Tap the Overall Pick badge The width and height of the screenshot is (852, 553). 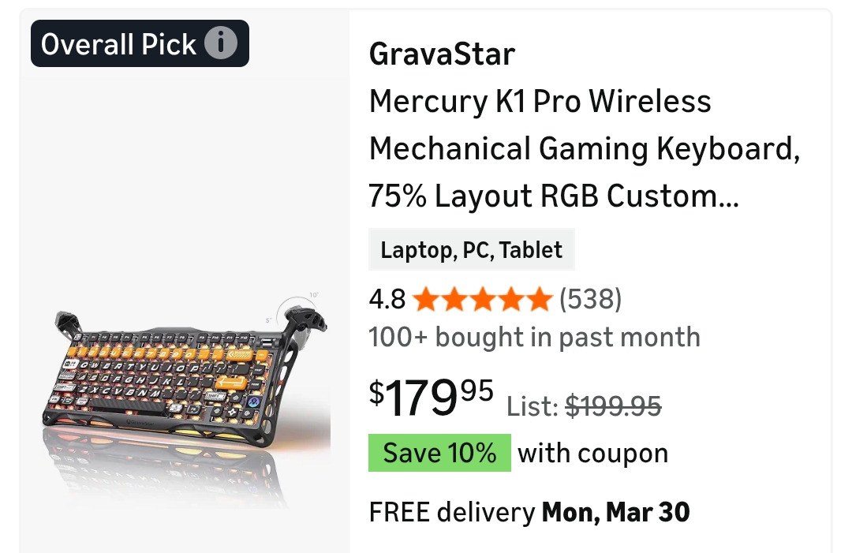pos(118,44)
